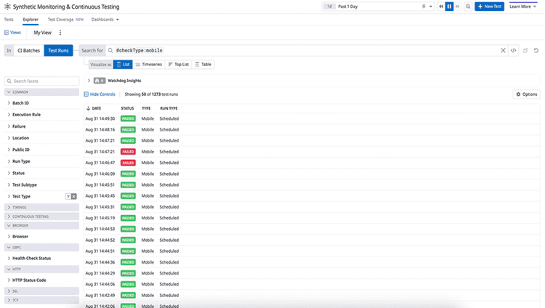The image size is (545, 308).
Task: Visualize results as Table
Action: (203, 65)
